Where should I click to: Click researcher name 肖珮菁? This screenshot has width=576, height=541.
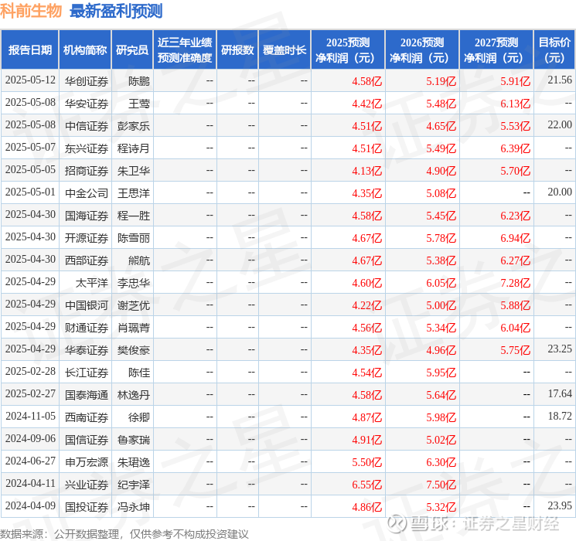pos(134,327)
